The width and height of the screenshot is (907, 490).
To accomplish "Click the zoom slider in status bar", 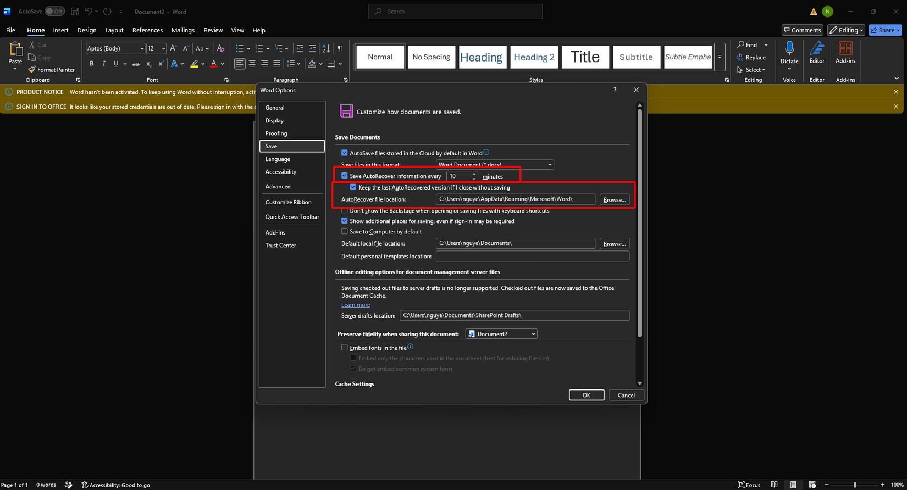I will [x=855, y=485].
